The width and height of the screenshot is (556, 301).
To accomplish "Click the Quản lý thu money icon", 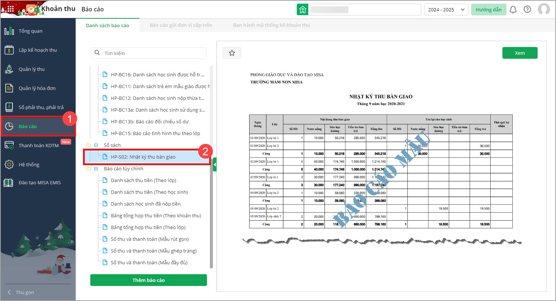I will point(9,69).
